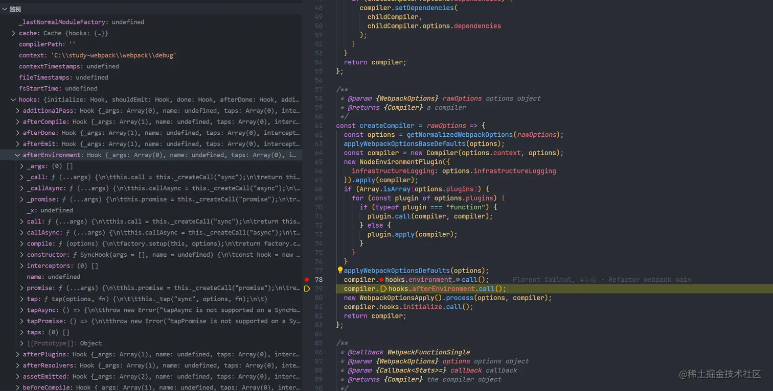Expand the [[Prototype]]: Object entry
The width and height of the screenshot is (773, 391).
[22, 344]
